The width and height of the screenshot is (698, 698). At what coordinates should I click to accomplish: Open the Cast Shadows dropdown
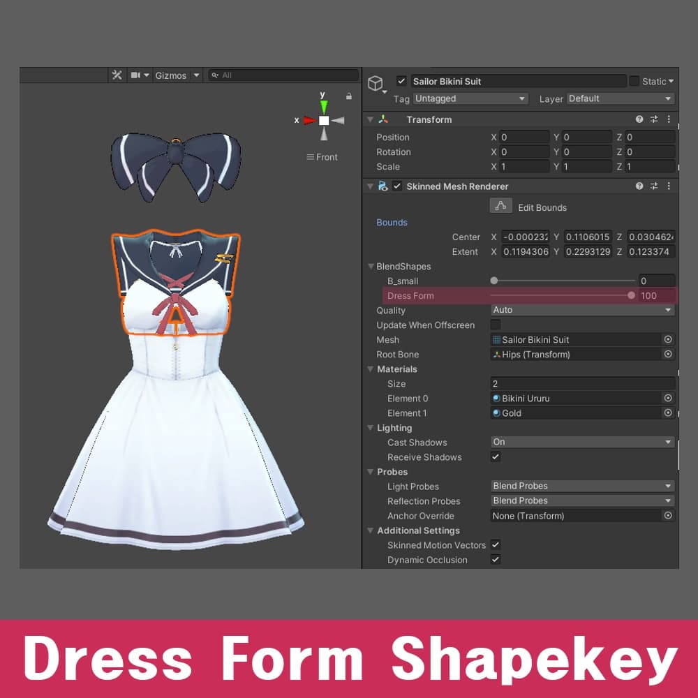pos(582,442)
